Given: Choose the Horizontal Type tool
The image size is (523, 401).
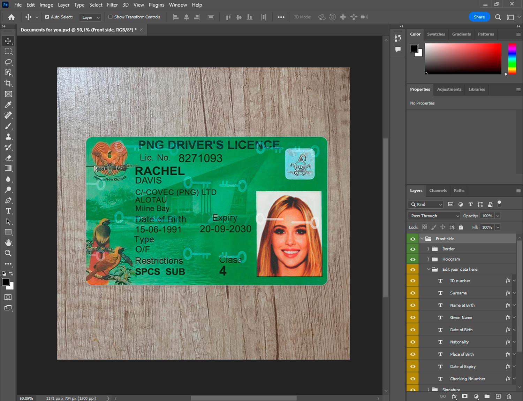Looking at the screenshot, I should click(x=8, y=211).
